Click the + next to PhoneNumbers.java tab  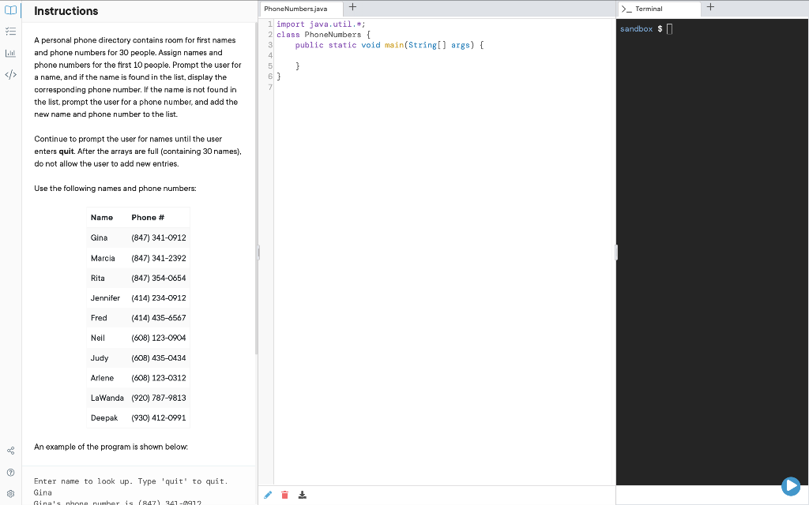click(x=352, y=7)
